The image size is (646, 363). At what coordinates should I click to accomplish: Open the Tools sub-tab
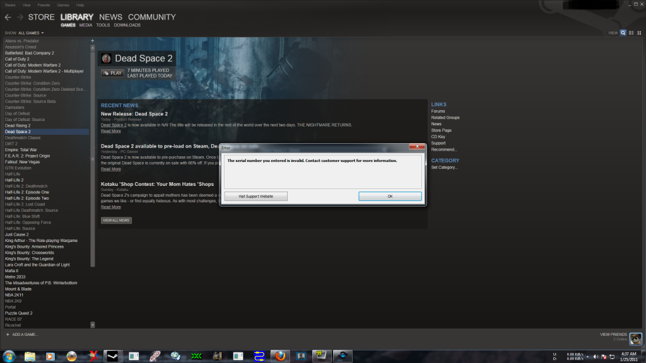(x=103, y=25)
